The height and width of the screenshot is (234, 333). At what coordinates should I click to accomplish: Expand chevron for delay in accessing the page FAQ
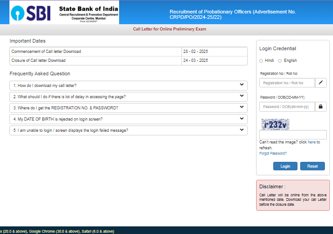(x=242, y=96)
